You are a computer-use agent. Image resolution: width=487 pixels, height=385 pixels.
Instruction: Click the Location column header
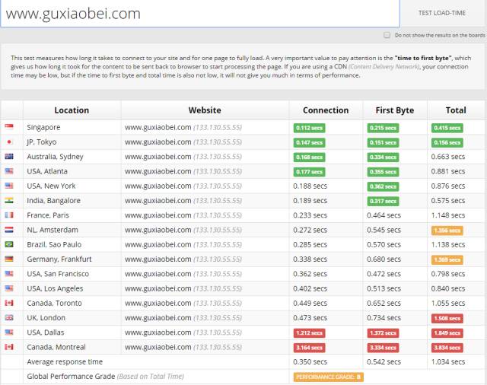pos(72,110)
